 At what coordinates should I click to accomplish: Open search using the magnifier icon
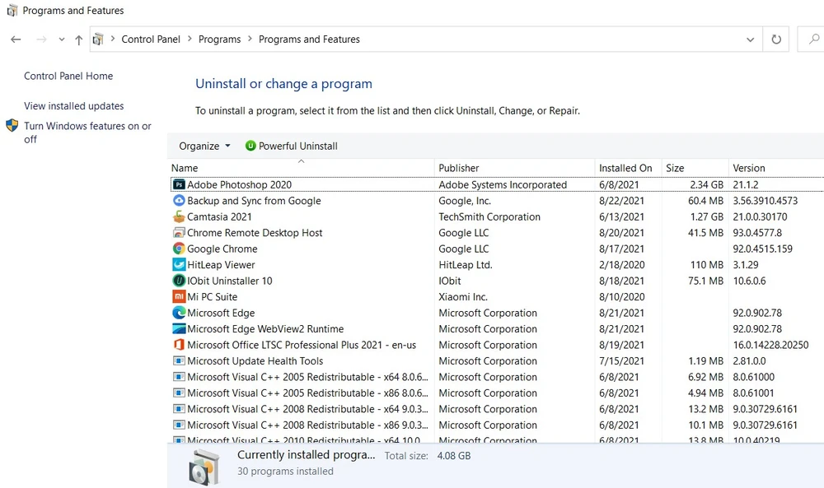click(x=812, y=39)
